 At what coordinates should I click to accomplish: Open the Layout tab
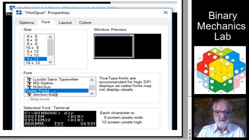(65, 23)
